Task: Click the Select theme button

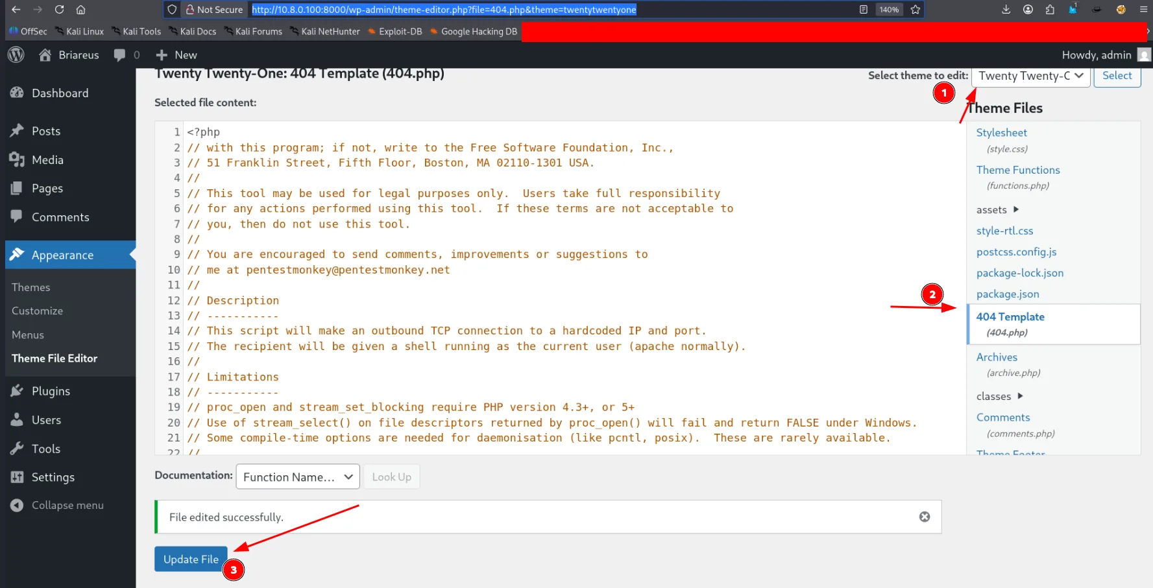Action: pos(1117,76)
